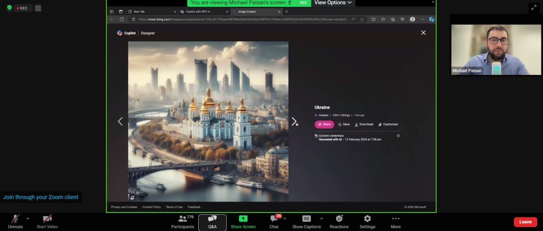Image resolution: width=543 pixels, height=231 pixels.
Task: Click the green Share Screen icon
Action: [x=243, y=219]
